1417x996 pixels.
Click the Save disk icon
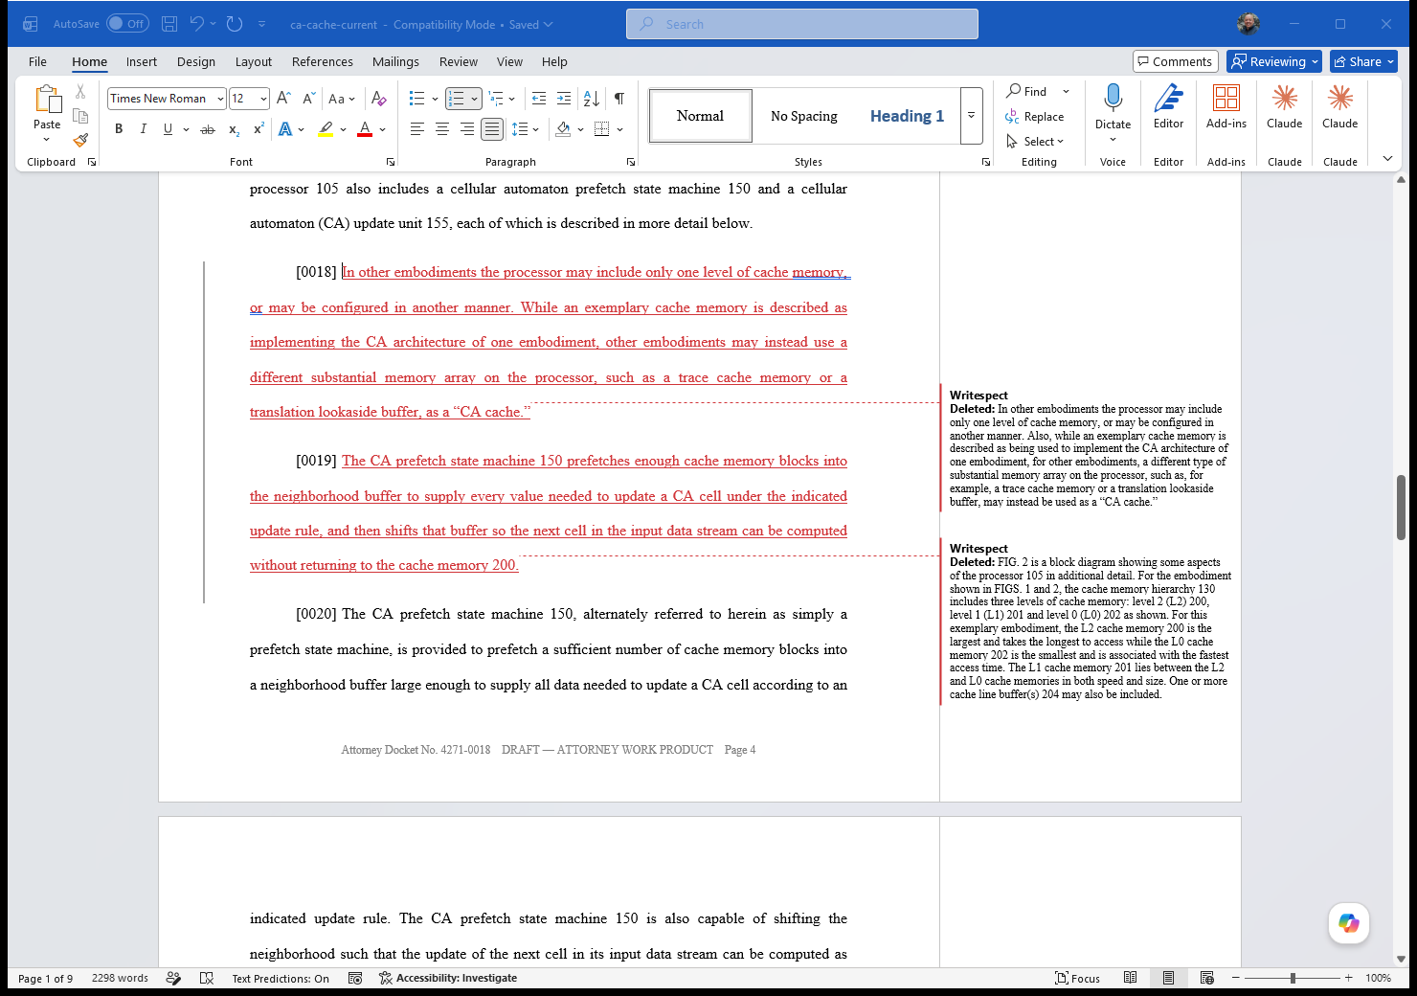(169, 24)
